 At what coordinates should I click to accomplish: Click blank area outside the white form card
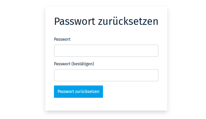click(22, 59)
